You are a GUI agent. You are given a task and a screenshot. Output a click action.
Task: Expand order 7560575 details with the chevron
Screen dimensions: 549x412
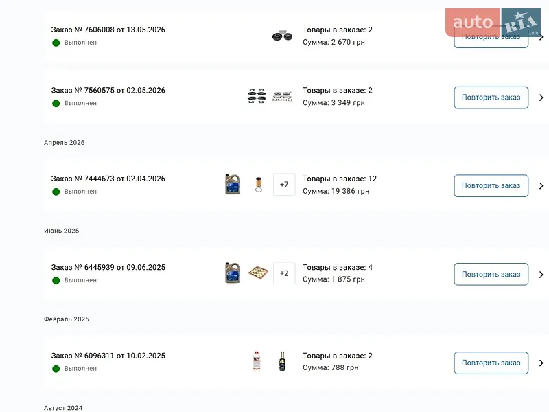[x=541, y=98]
